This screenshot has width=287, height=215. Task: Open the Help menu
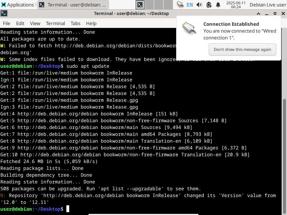click(91, 23)
